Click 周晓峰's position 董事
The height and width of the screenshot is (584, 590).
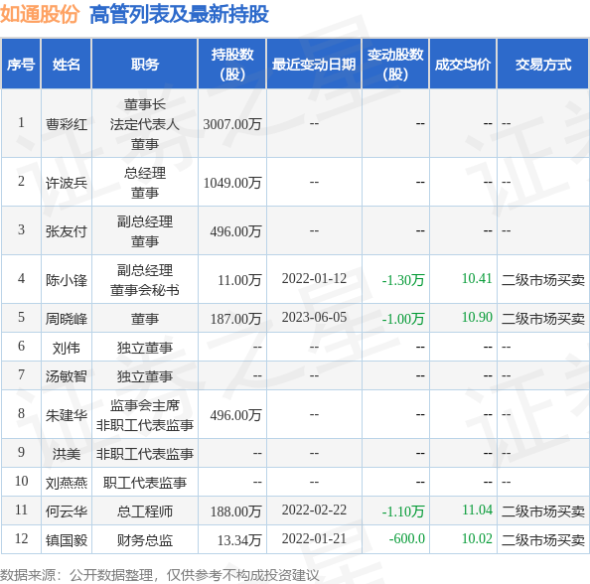tap(145, 319)
